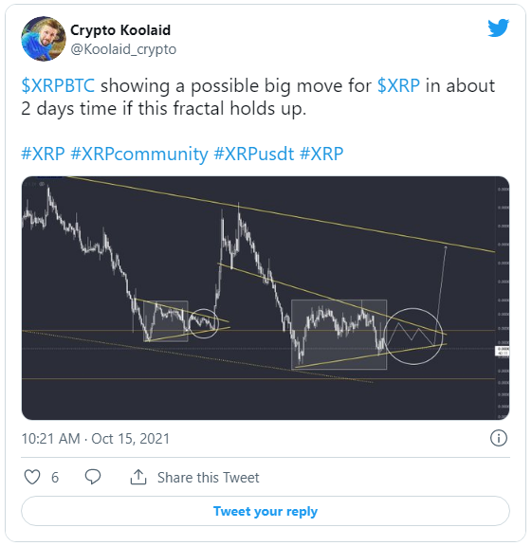Viewport: 532px width, 546px height.
Task: Click the 10:21 AM Oct 15, 2021 timestamp
Action: point(96,438)
